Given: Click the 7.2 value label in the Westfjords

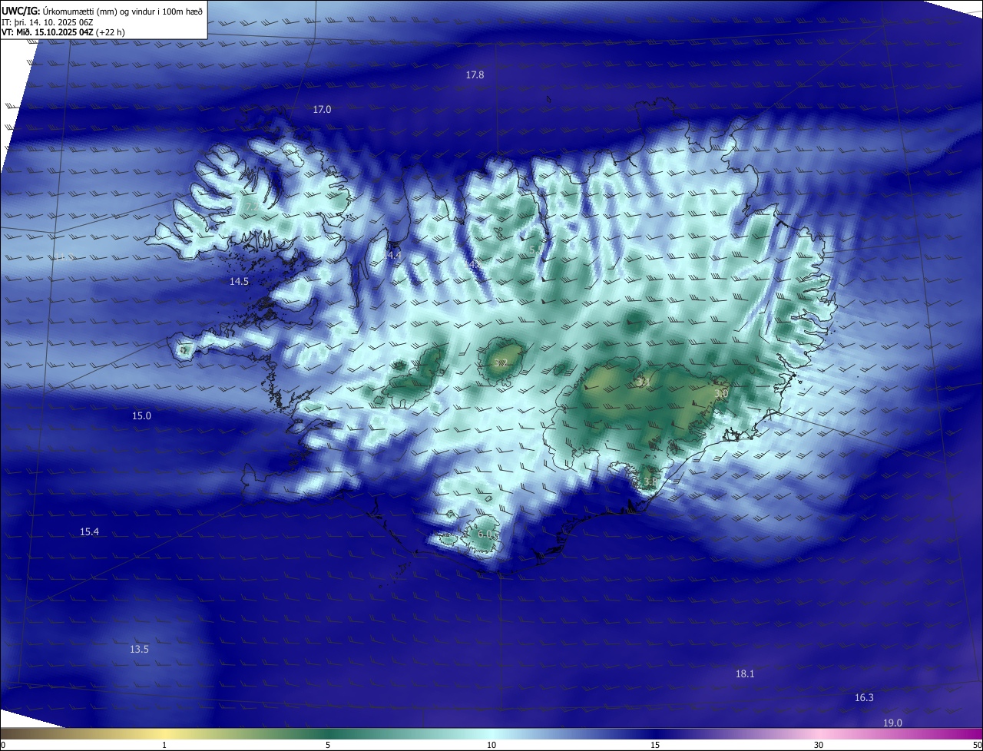Looking at the screenshot, I should tap(251, 207).
